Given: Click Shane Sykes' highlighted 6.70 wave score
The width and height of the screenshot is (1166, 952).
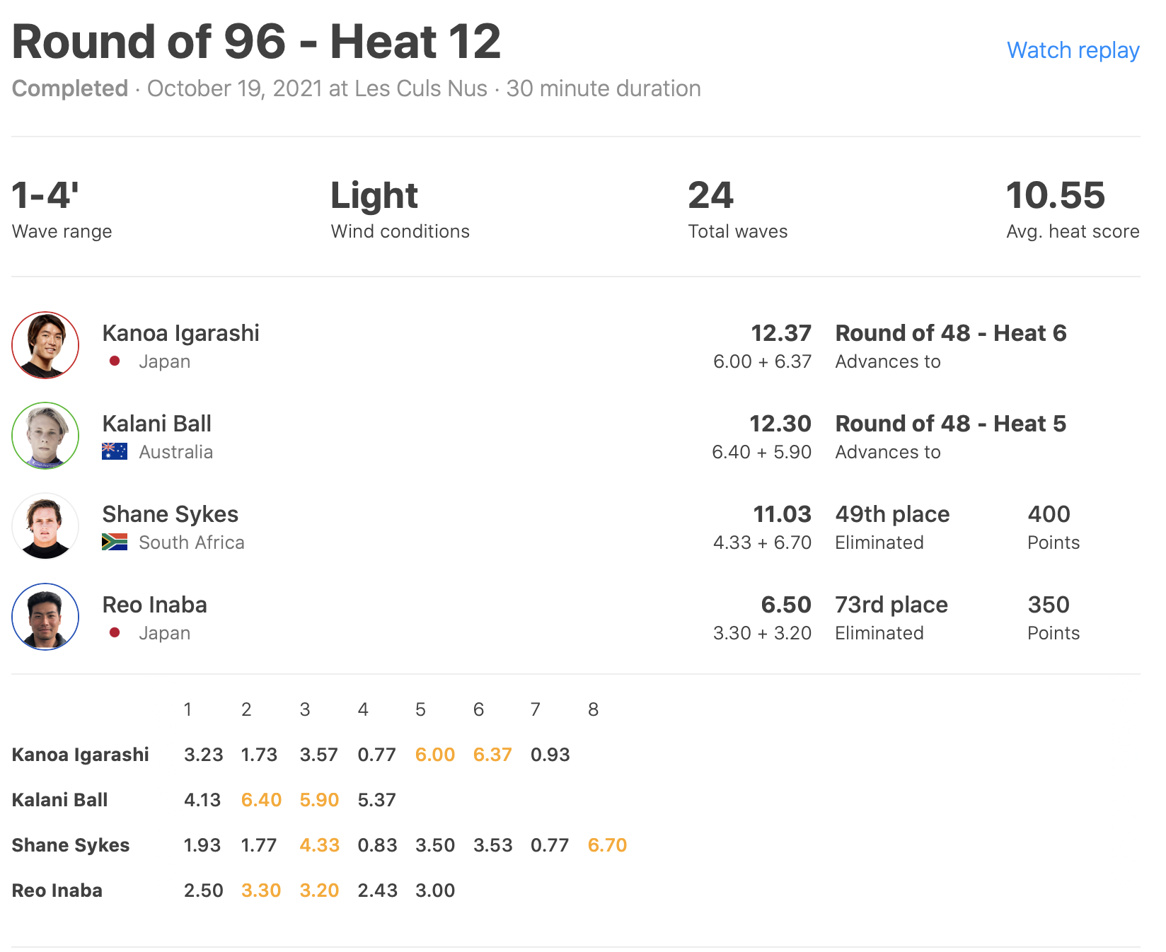Looking at the screenshot, I should [607, 845].
